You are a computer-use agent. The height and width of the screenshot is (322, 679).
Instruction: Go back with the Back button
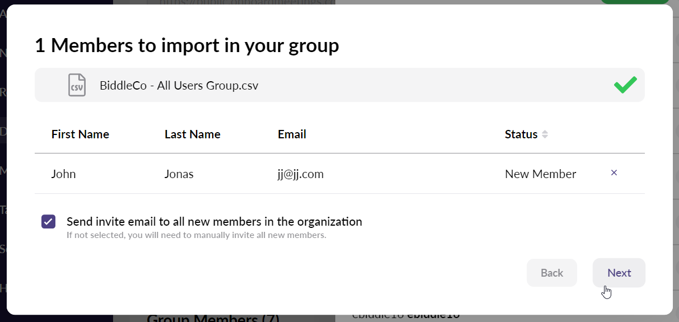point(551,273)
